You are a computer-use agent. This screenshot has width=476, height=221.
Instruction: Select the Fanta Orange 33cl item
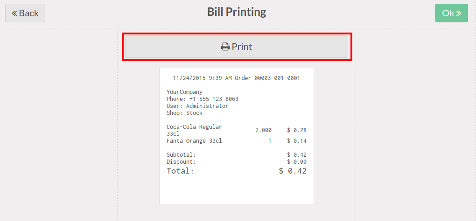[x=194, y=141]
